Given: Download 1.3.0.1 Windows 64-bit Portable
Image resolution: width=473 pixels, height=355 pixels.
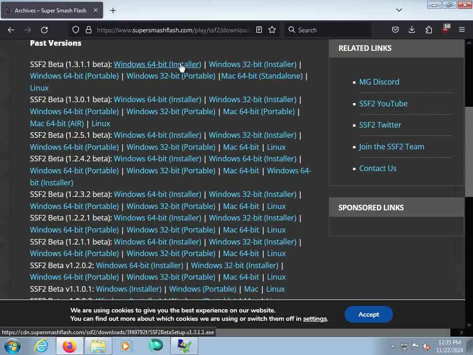Looking at the screenshot, I should point(74,111).
